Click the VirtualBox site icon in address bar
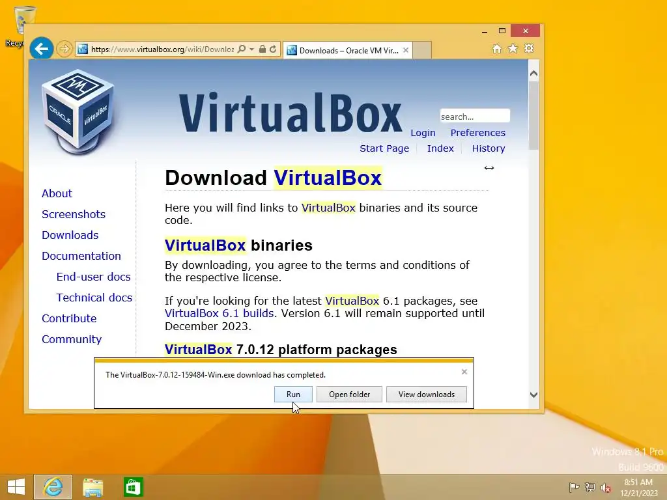667x500 pixels. coord(83,49)
